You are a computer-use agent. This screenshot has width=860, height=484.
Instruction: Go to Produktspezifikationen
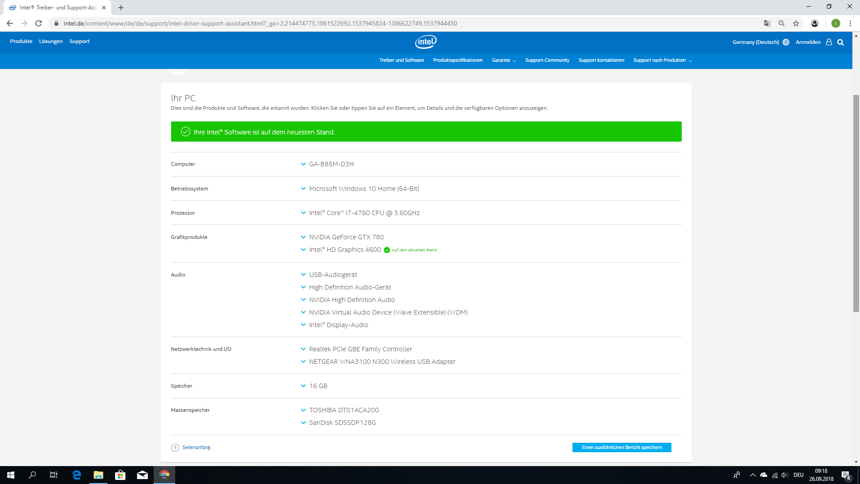(458, 60)
